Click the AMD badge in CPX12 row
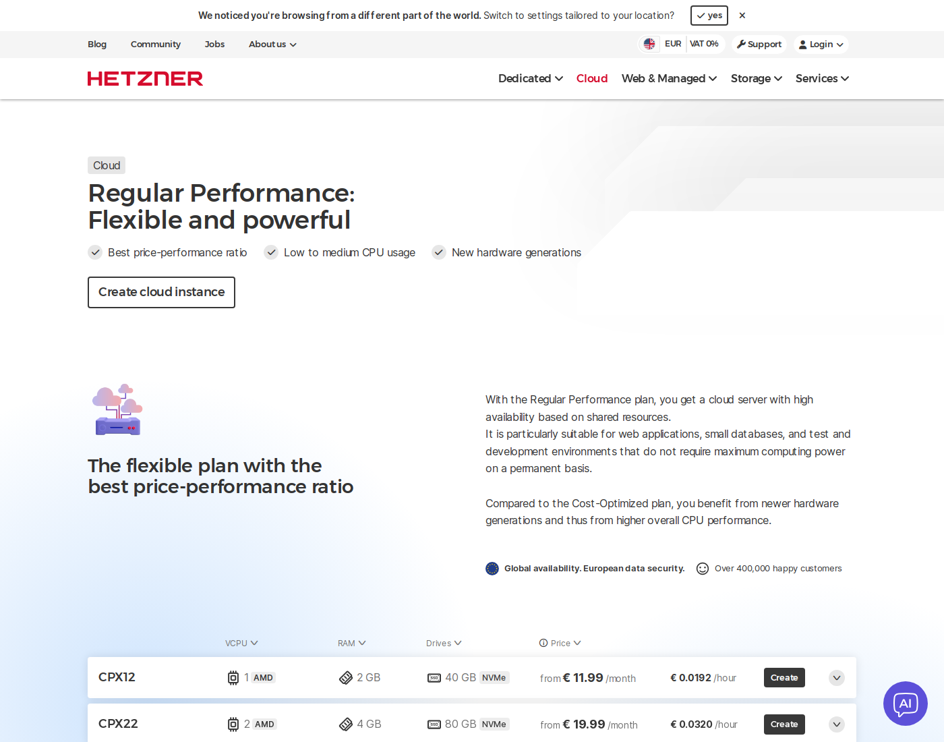The image size is (944, 742). [263, 678]
